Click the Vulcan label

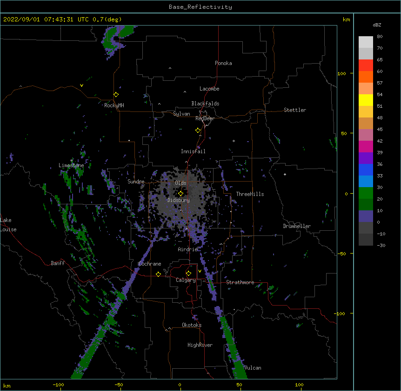[253, 368]
